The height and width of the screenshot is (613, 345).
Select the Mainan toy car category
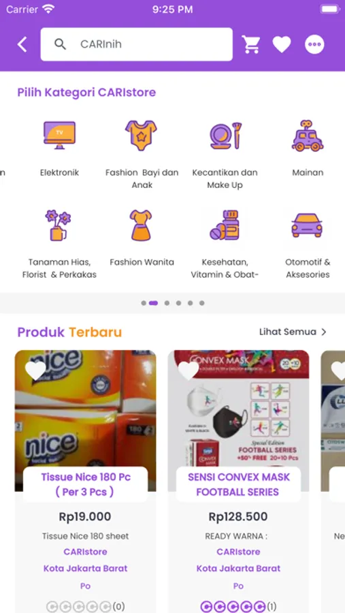pos(308,136)
